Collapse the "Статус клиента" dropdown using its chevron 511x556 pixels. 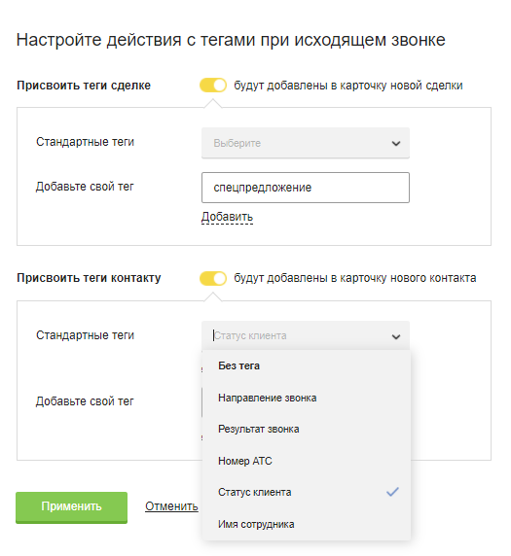tap(396, 336)
